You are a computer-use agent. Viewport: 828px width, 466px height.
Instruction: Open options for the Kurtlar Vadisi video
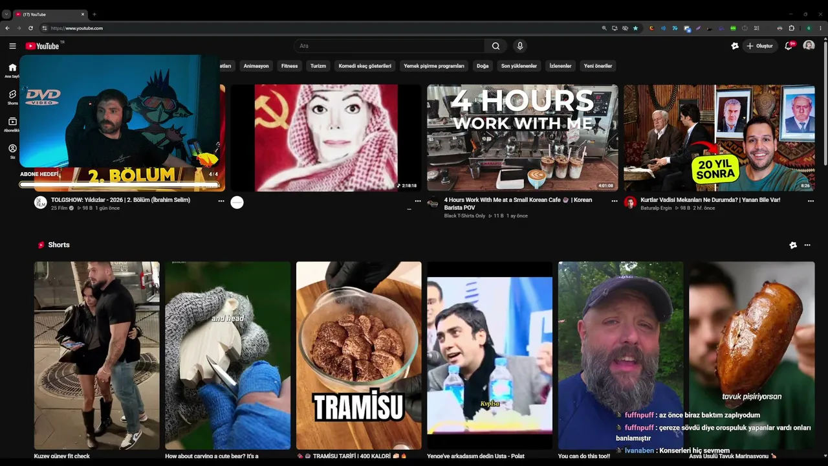point(811,201)
